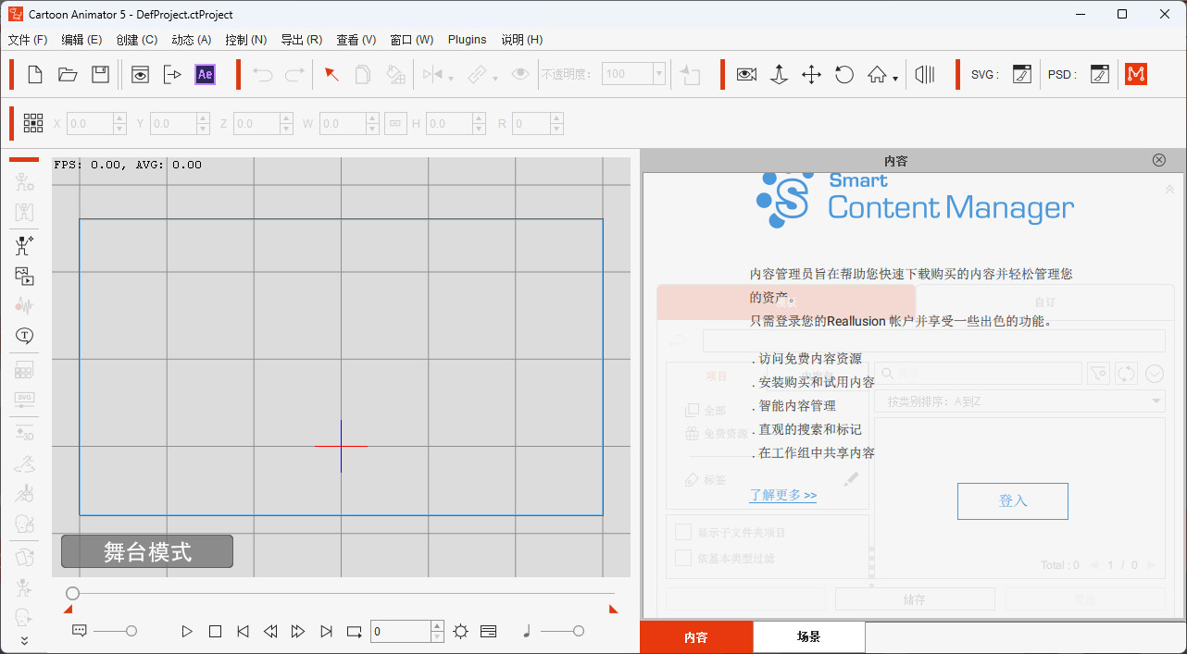
Task: Click the 登入 login button
Action: [1013, 500]
